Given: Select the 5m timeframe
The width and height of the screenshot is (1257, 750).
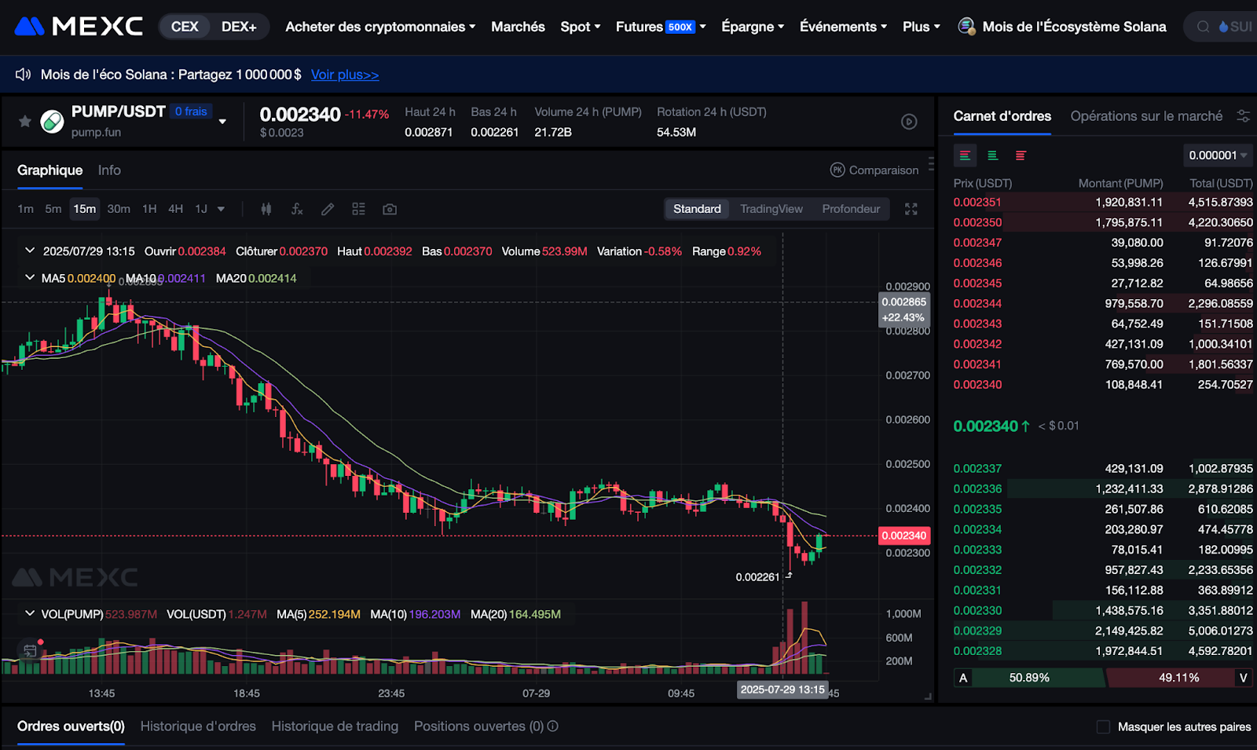Looking at the screenshot, I should 53,209.
